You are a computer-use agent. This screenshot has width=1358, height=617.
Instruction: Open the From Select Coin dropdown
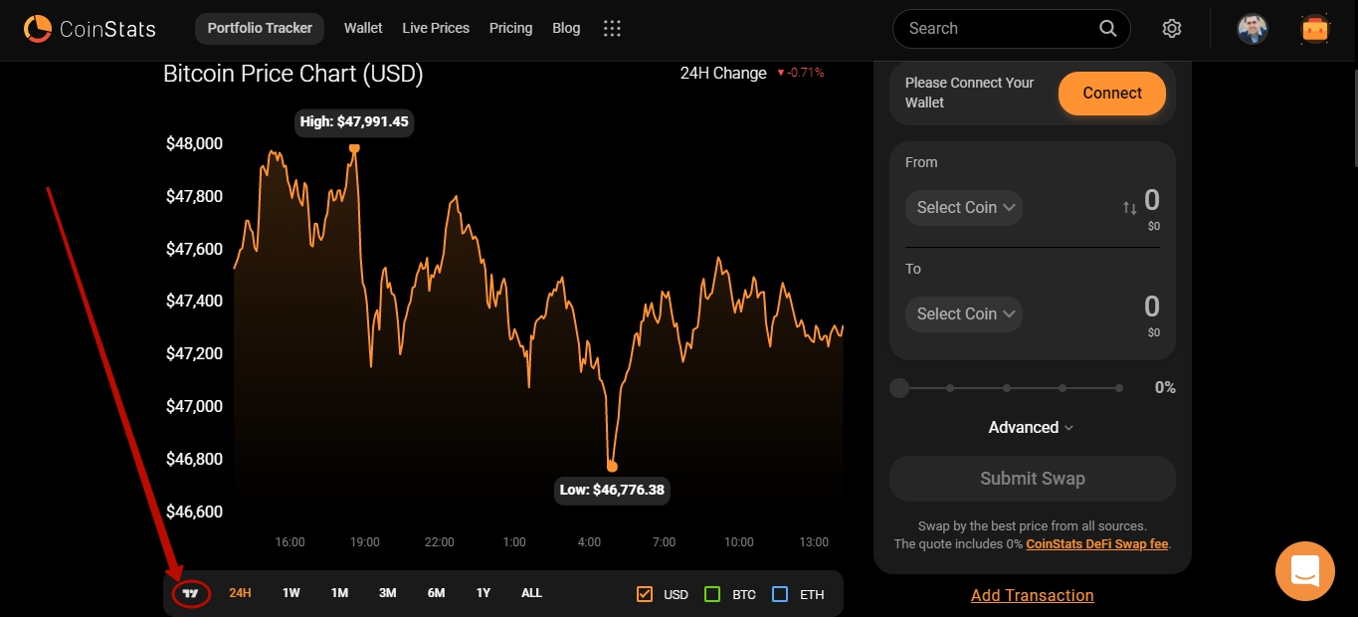tap(964, 207)
